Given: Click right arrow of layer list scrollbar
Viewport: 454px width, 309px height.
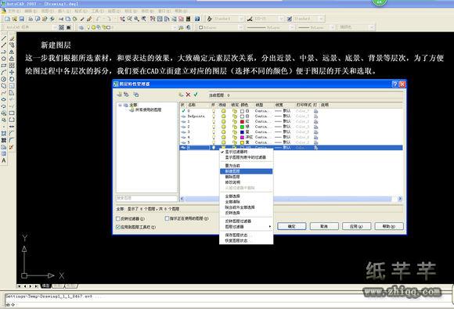Looking at the screenshot, I should coord(400,199).
